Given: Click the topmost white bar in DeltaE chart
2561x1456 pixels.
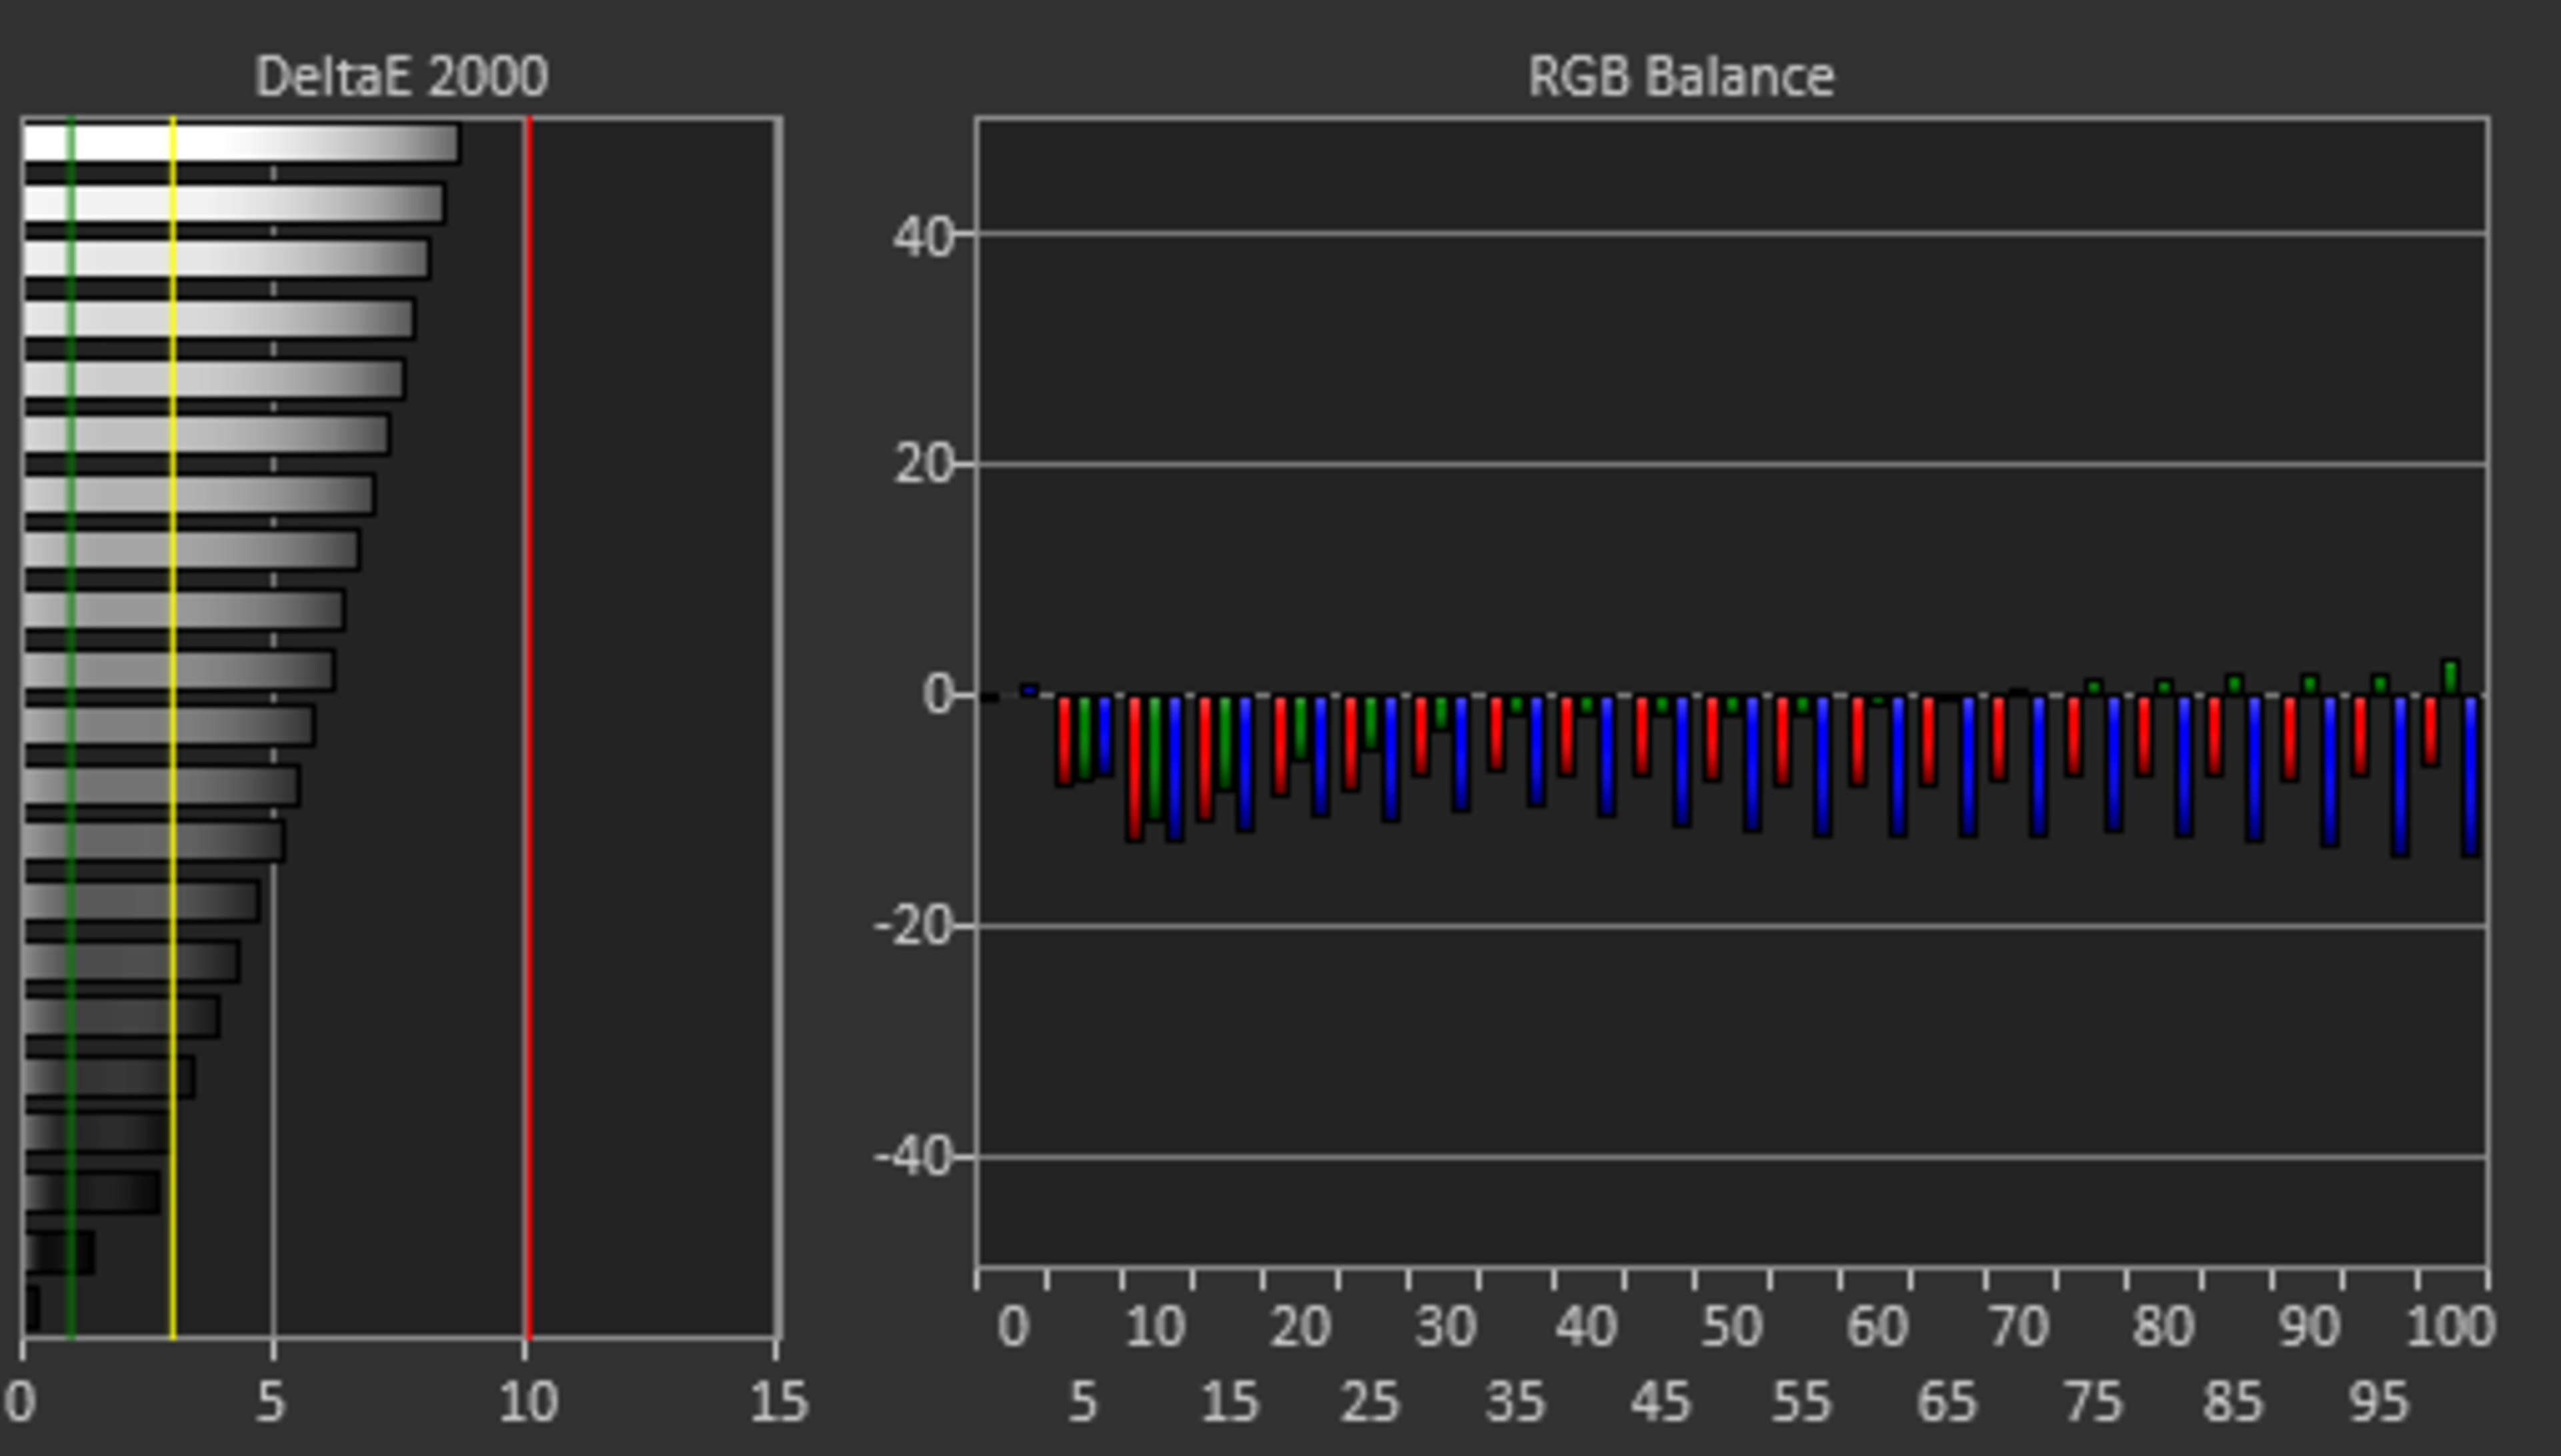Looking at the screenshot, I should tap(240, 143).
